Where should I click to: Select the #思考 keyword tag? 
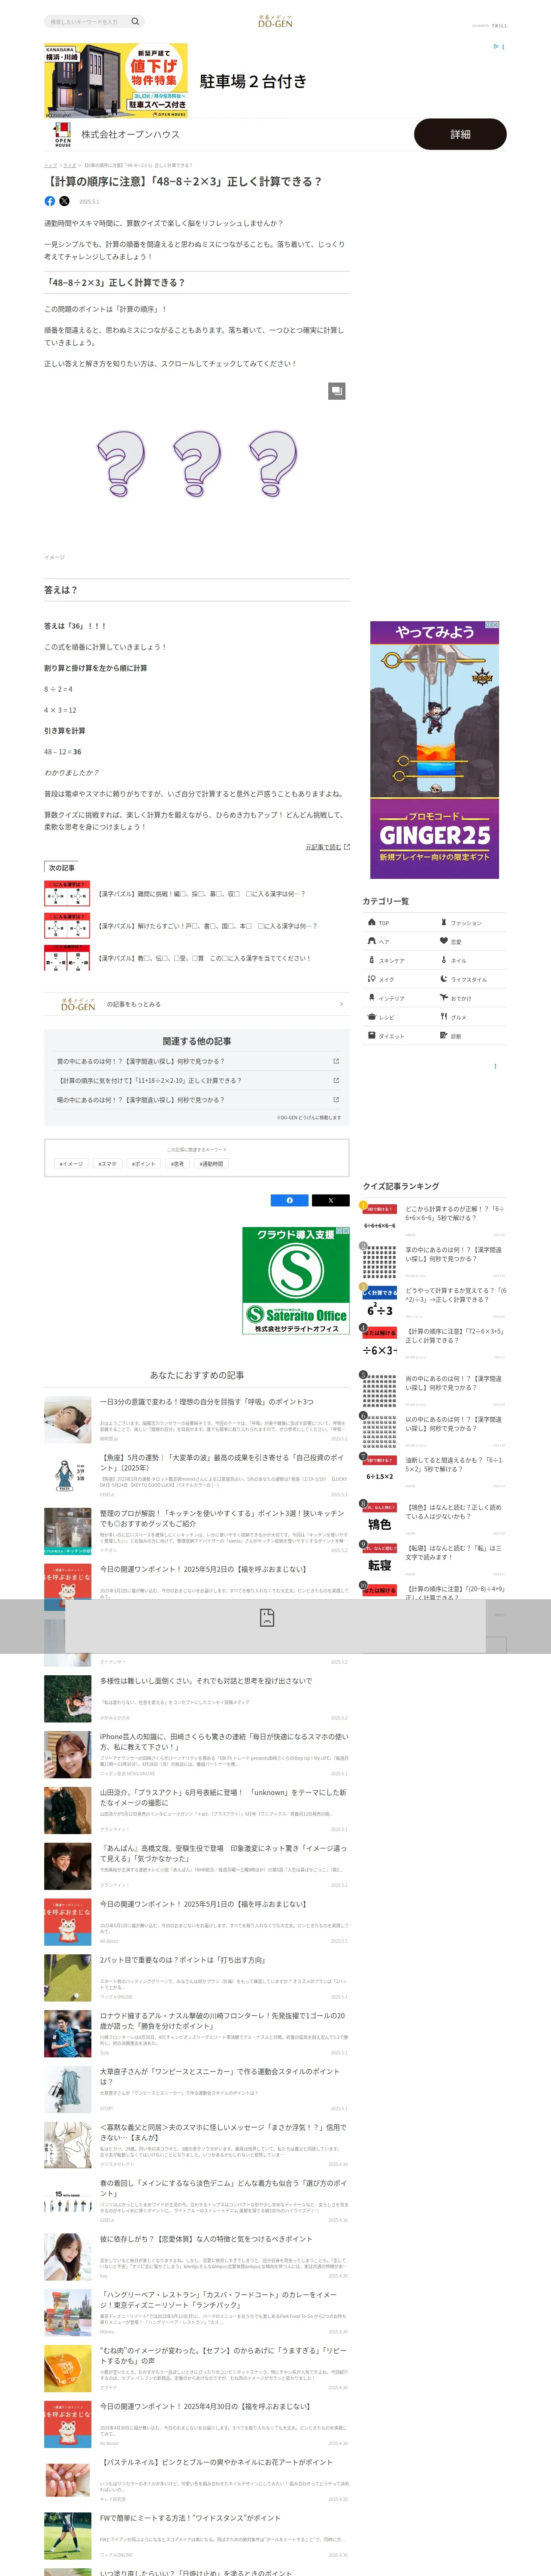click(178, 1164)
